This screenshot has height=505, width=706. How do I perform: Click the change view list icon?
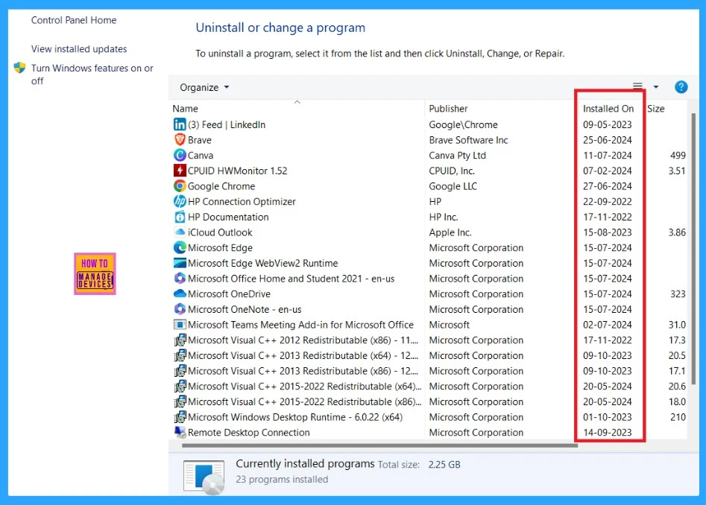pos(637,86)
